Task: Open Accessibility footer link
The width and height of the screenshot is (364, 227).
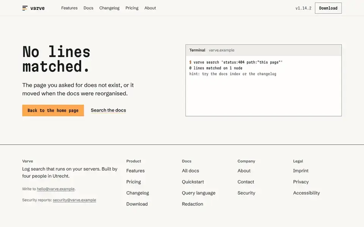Action: (306, 193)
